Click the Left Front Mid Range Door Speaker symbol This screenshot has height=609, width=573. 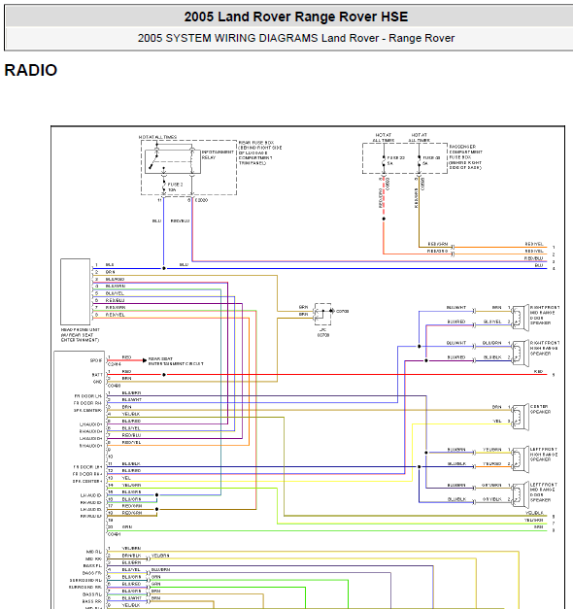(x=521, y=494)
